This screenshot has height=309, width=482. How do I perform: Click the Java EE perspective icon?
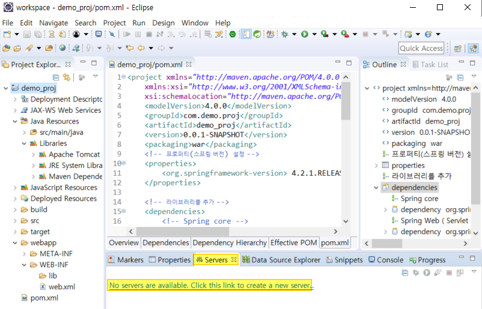point(474,48)
